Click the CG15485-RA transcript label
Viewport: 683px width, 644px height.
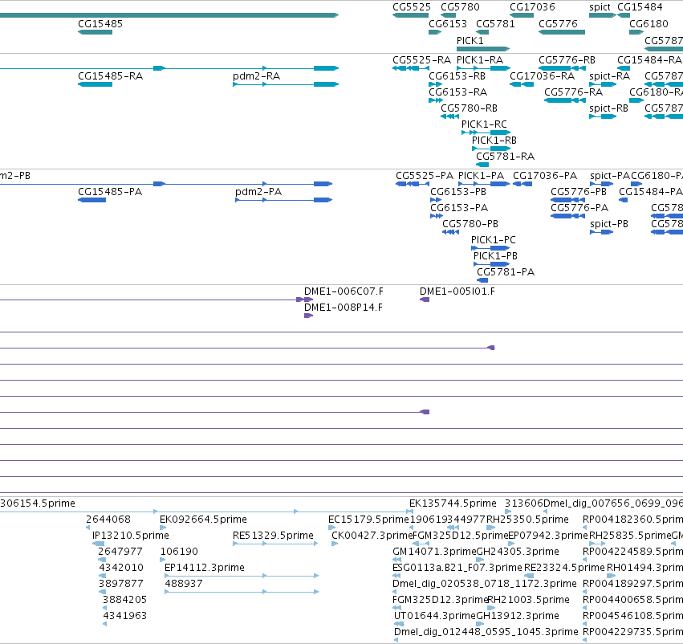(110, 76)
